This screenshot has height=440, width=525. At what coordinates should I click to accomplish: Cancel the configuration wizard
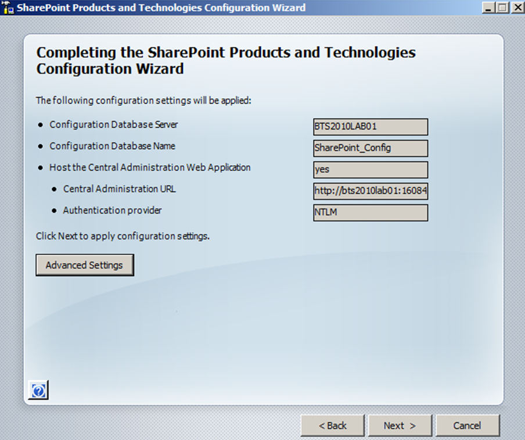coord(467,425)
